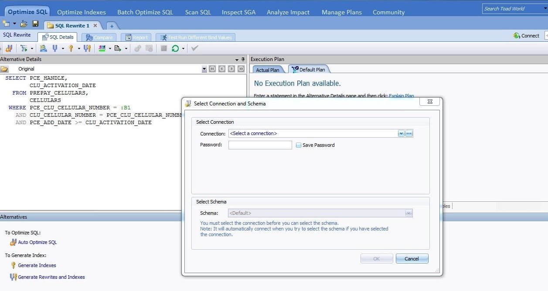This screenshot has height=291, width=548.
Task: Click the Explain Plan link
Action: 402,96
